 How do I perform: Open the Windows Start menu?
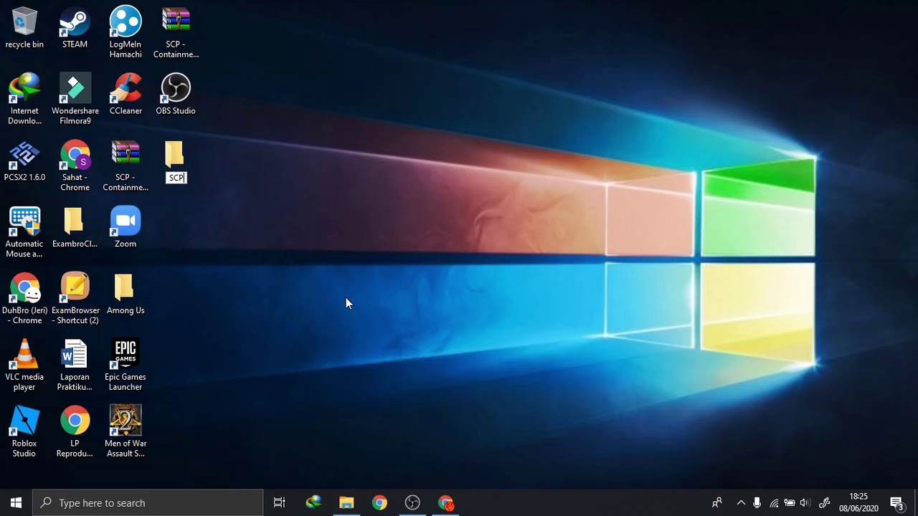coord(16,502)
